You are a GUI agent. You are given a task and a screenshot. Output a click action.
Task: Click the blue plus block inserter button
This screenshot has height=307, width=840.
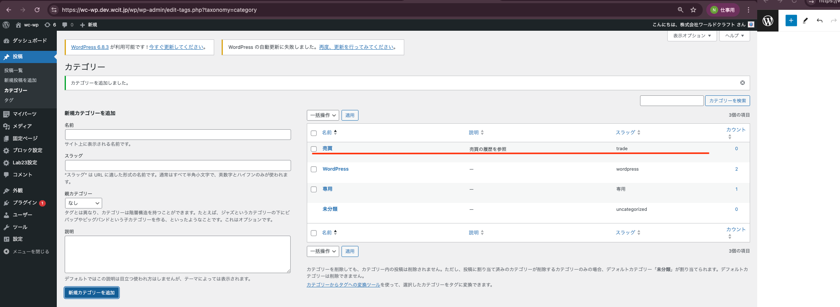pos(791,20)
